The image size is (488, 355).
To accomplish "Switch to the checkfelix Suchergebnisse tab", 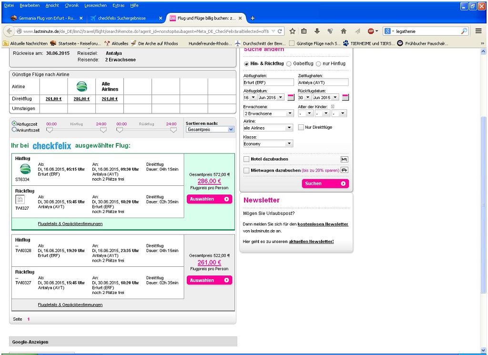I will (x=122, y=18).
